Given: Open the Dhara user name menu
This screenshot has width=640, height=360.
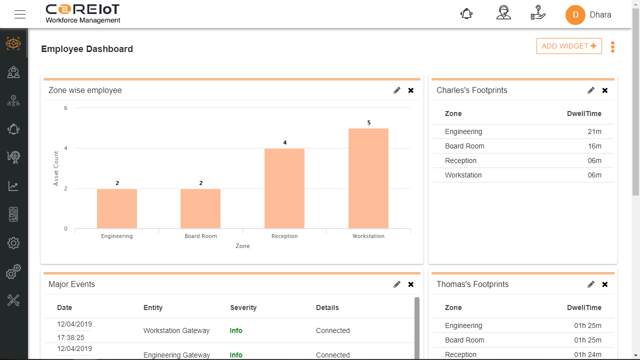Looking at the screenshot, I should coord(600,14).
